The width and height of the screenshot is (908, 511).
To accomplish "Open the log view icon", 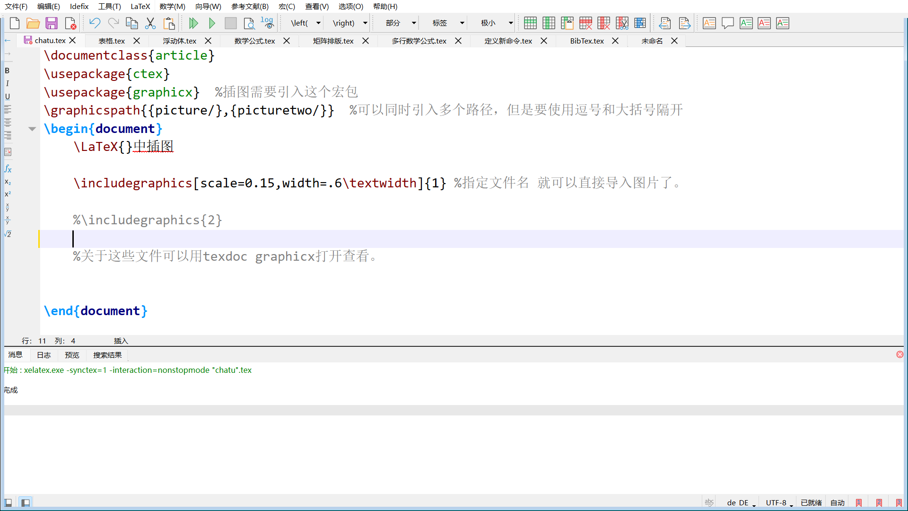I will tap(267, 23).
